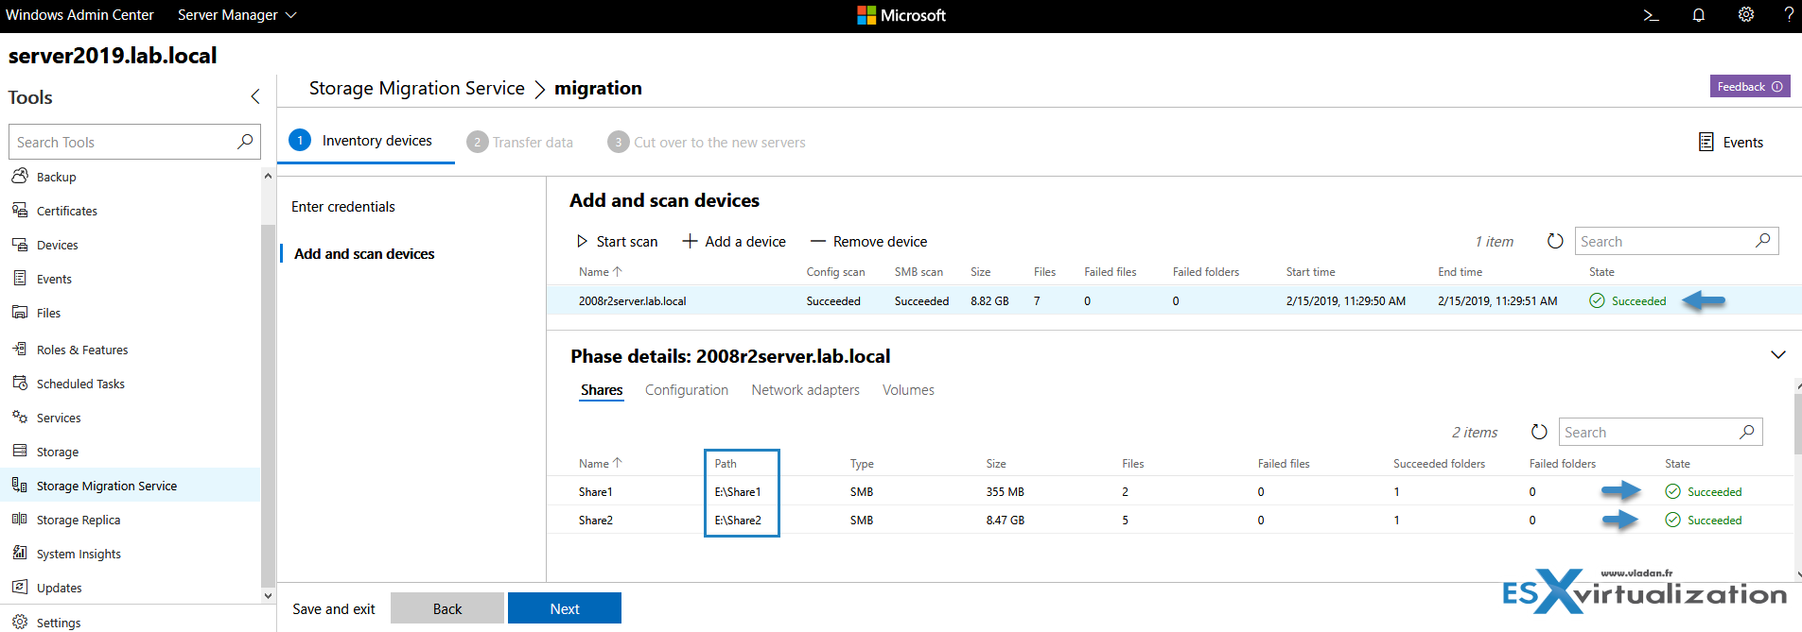Select Transfer data step tab
The height and width of the screenshot is (632, 1802).
point(520,142)
